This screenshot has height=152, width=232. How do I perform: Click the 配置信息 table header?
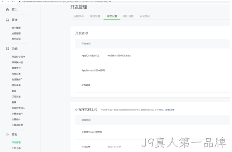[x=86, y=120]
